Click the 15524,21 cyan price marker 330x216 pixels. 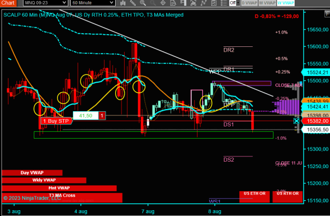pos(316,72)
